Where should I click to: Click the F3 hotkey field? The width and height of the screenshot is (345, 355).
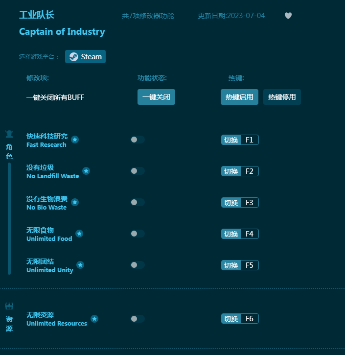coord(250,202)
